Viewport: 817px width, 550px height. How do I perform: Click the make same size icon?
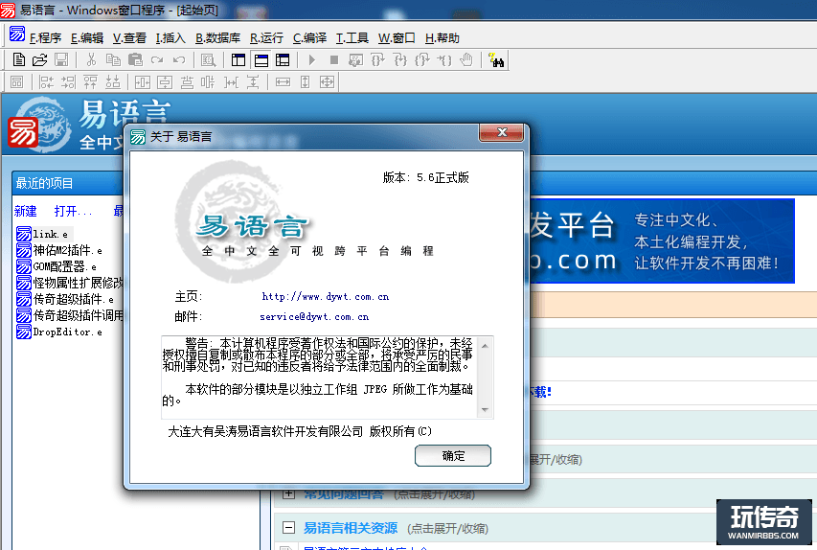click(327, 81)
